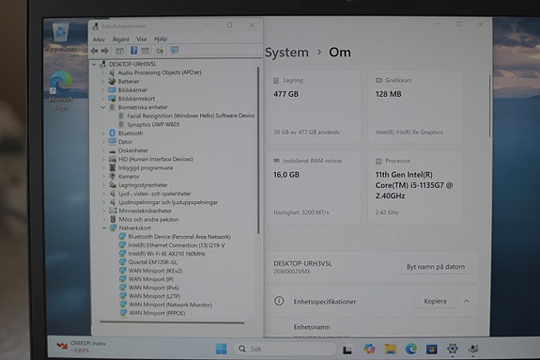Select HID (Human Interface Devices) entry
The height and width of the screenshot is (360, 540).
tap(155, 159)
